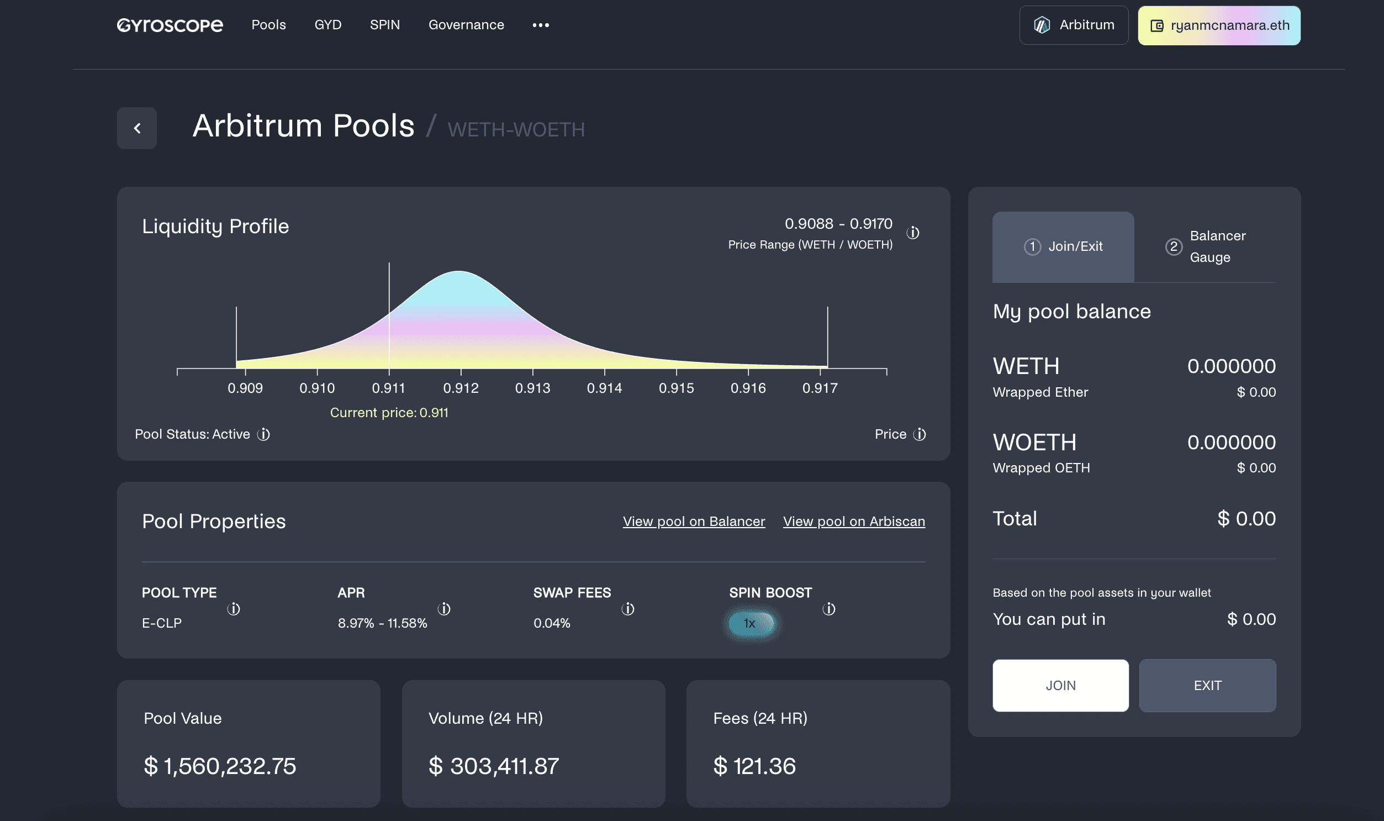Click the Fees (24 HR) amount $ 121.36
This screenshot has width=1384, height=821.
pos(754,766)
